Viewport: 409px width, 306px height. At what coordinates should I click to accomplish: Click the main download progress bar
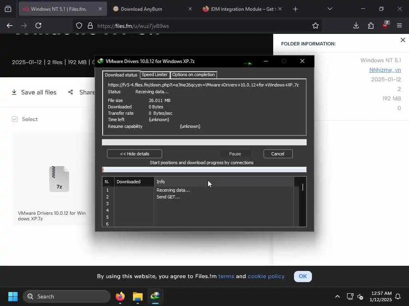click(x=204, y=142)
